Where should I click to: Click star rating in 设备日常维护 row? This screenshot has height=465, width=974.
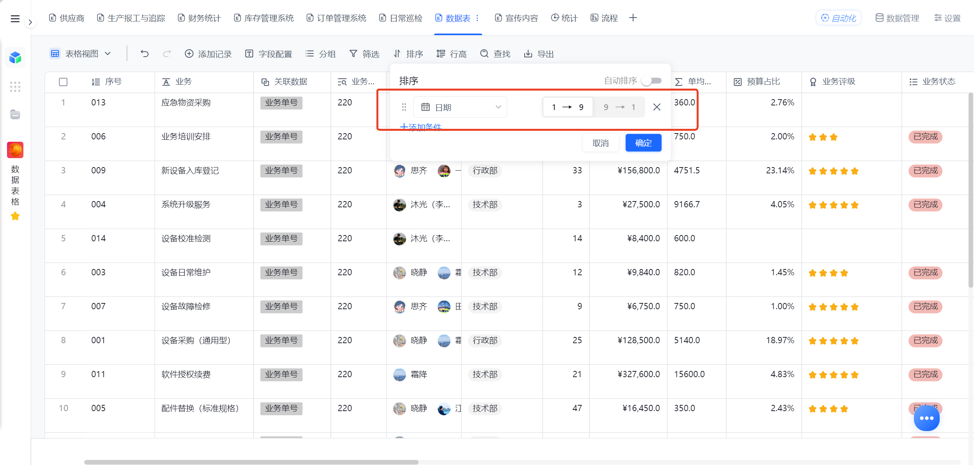pyautogui.click(x=828, y=273)
